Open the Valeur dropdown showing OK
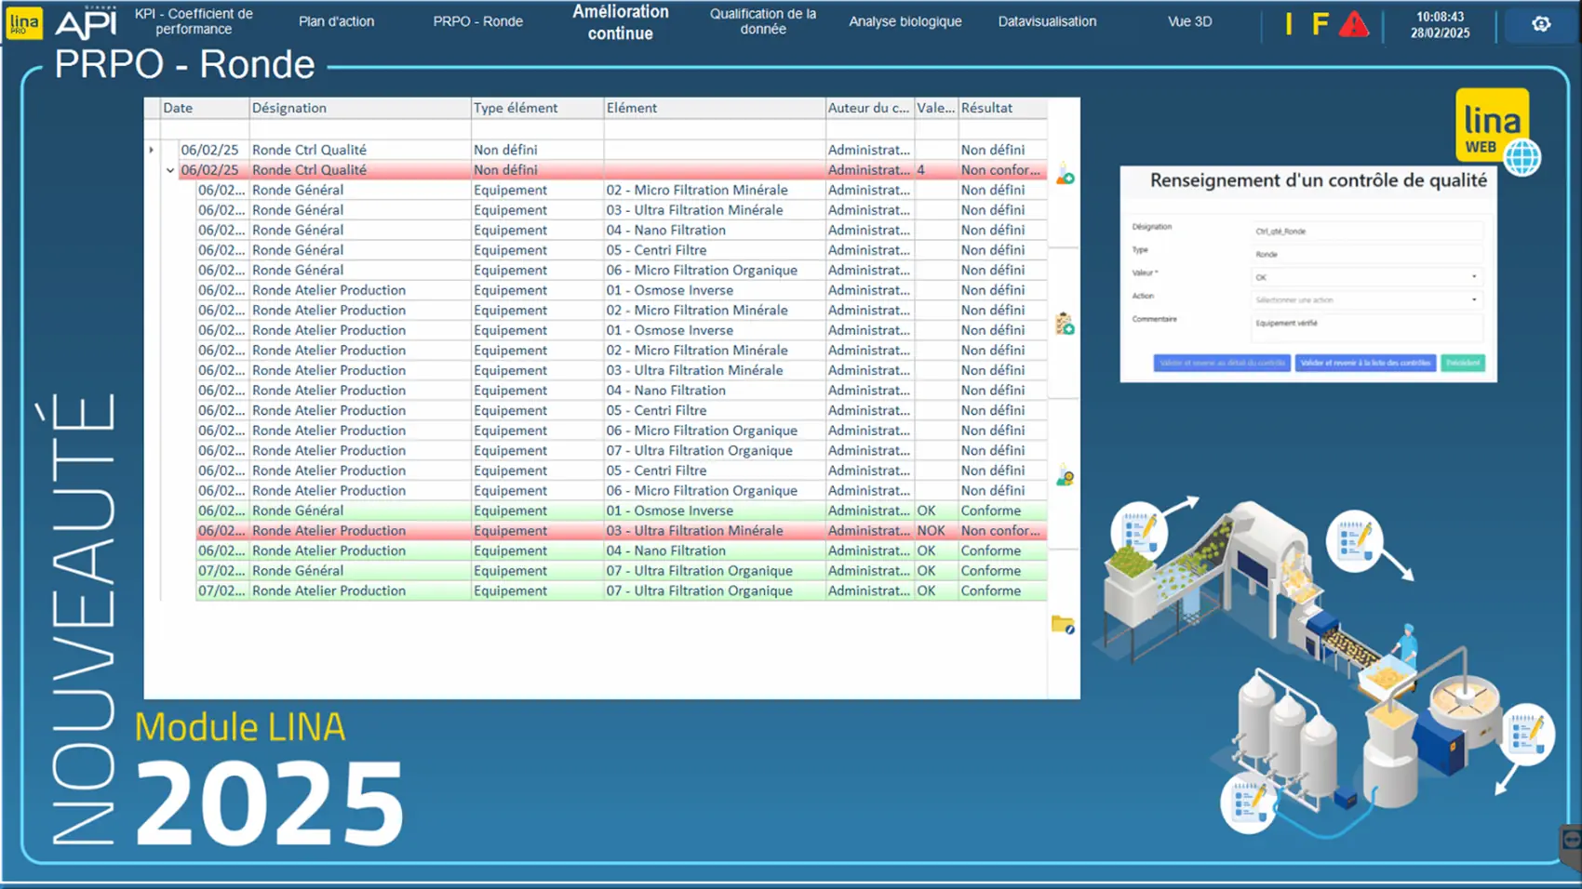This screenshot has height=889, width=1582. 1366,277
